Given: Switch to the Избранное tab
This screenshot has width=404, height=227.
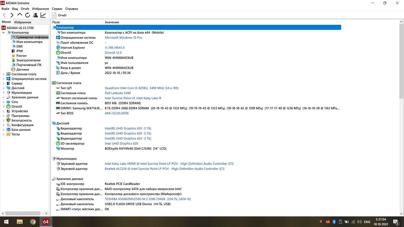Looking at the screenshot, I should 23,22.
